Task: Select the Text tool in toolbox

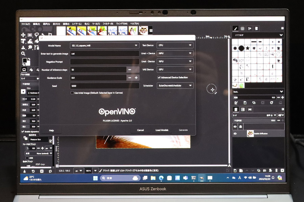Action: 23,41
